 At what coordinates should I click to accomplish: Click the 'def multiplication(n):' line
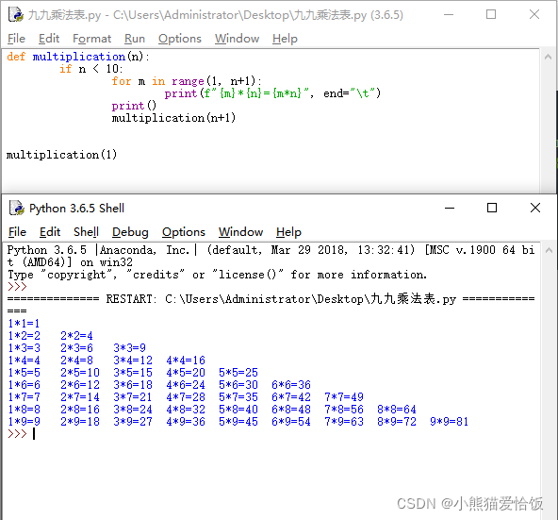(x=78, y=57)
